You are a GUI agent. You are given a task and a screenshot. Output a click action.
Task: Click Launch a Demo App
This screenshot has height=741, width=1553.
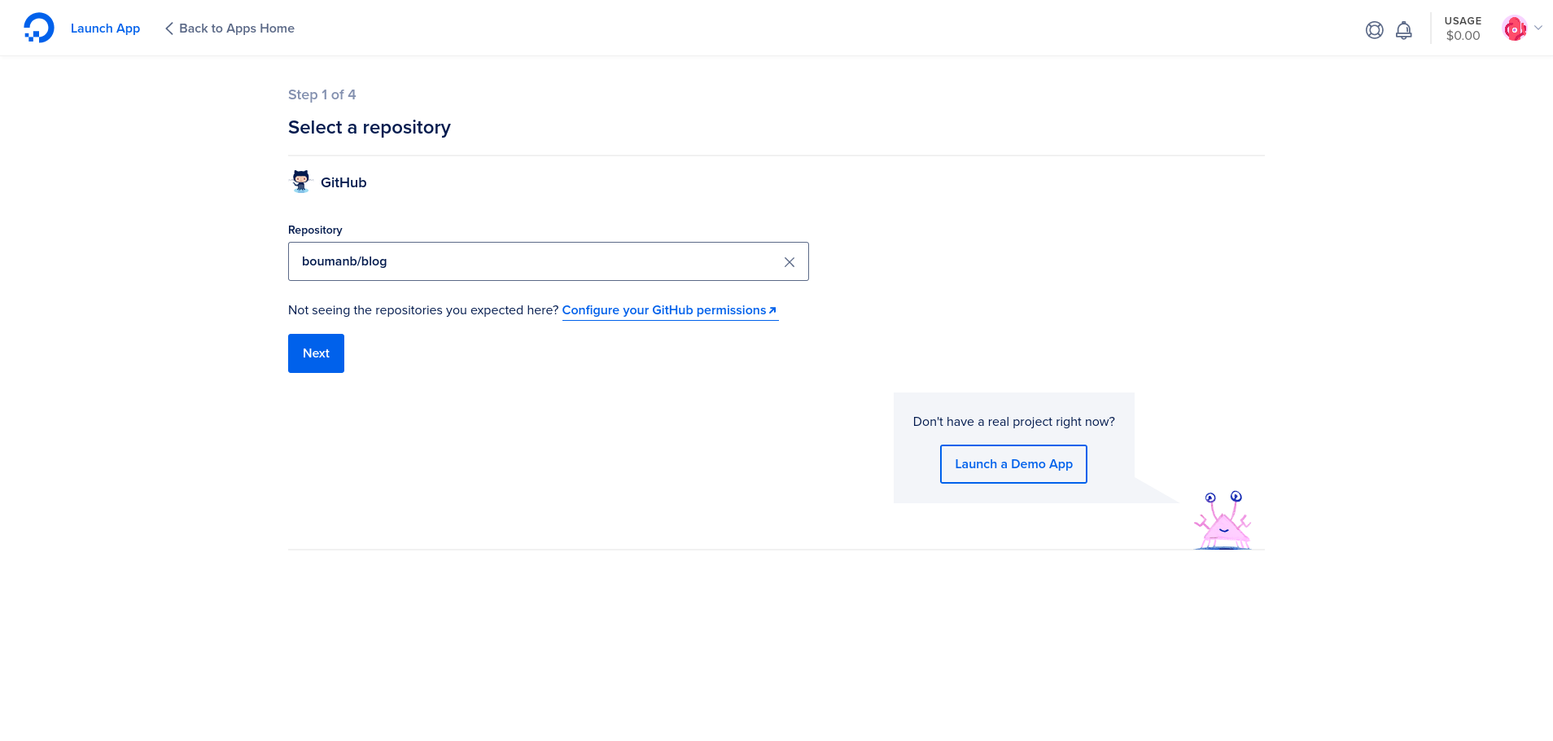point(1013,463)
